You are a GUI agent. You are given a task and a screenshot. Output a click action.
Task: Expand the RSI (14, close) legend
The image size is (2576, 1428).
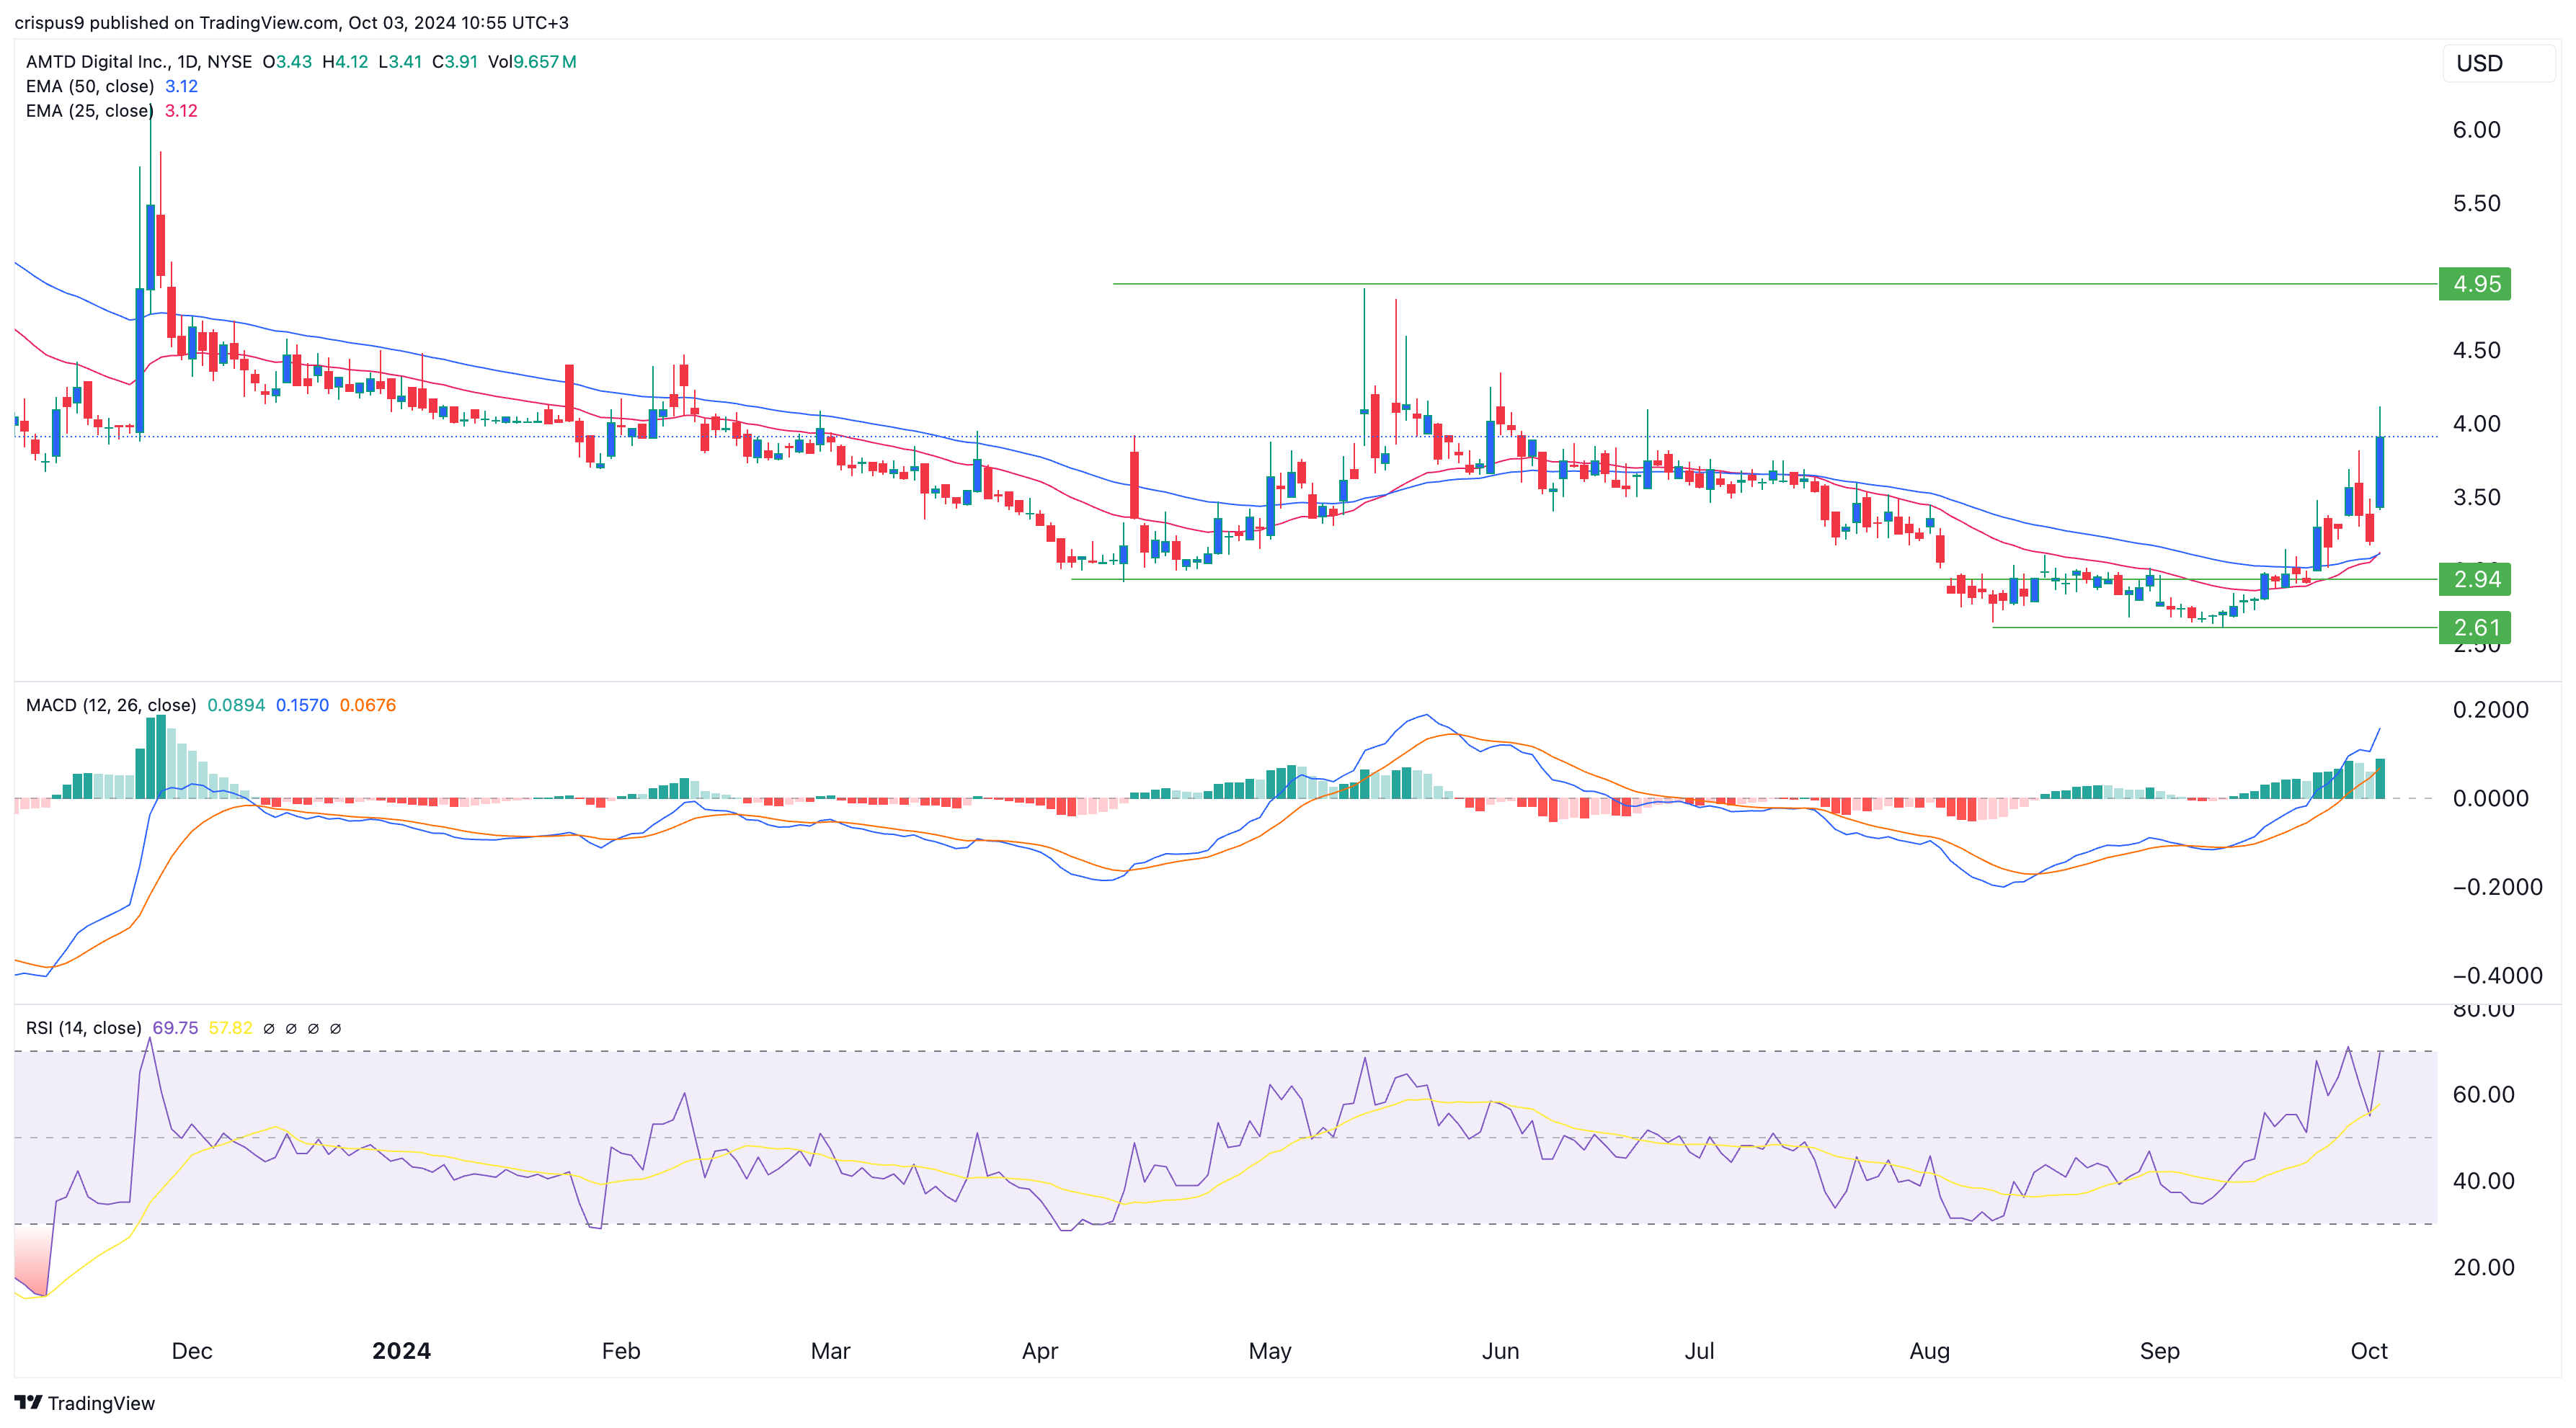(83, 1028)
